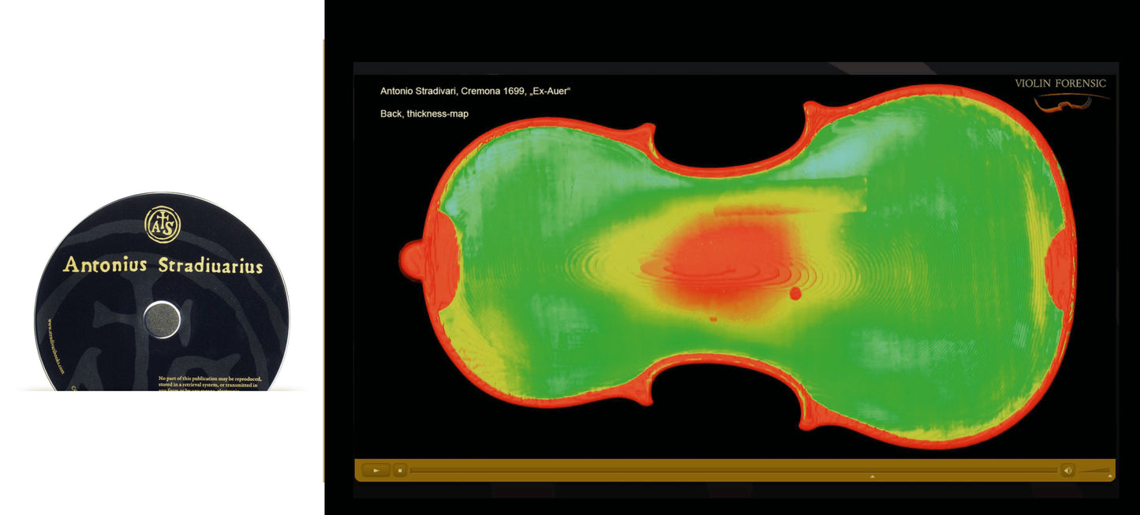Click the video seek progress bar

pyautogui.click(x=734, y=471)
